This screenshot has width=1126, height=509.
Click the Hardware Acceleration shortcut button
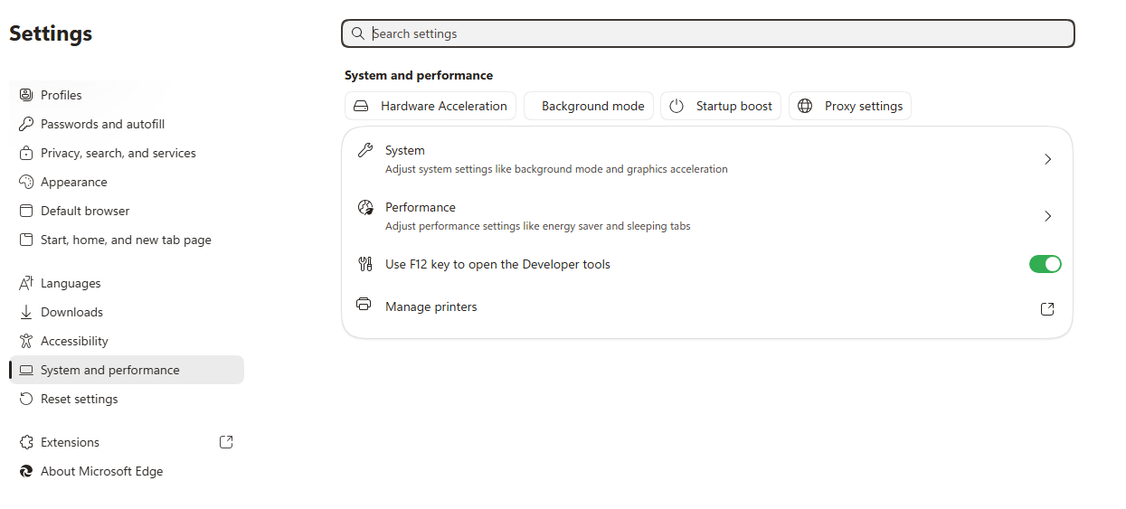431,106
